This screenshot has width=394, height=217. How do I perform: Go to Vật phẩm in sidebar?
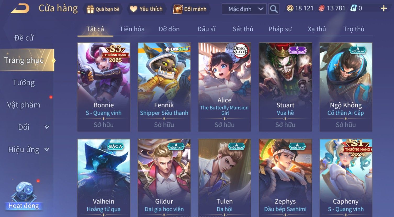coord(24,105)
